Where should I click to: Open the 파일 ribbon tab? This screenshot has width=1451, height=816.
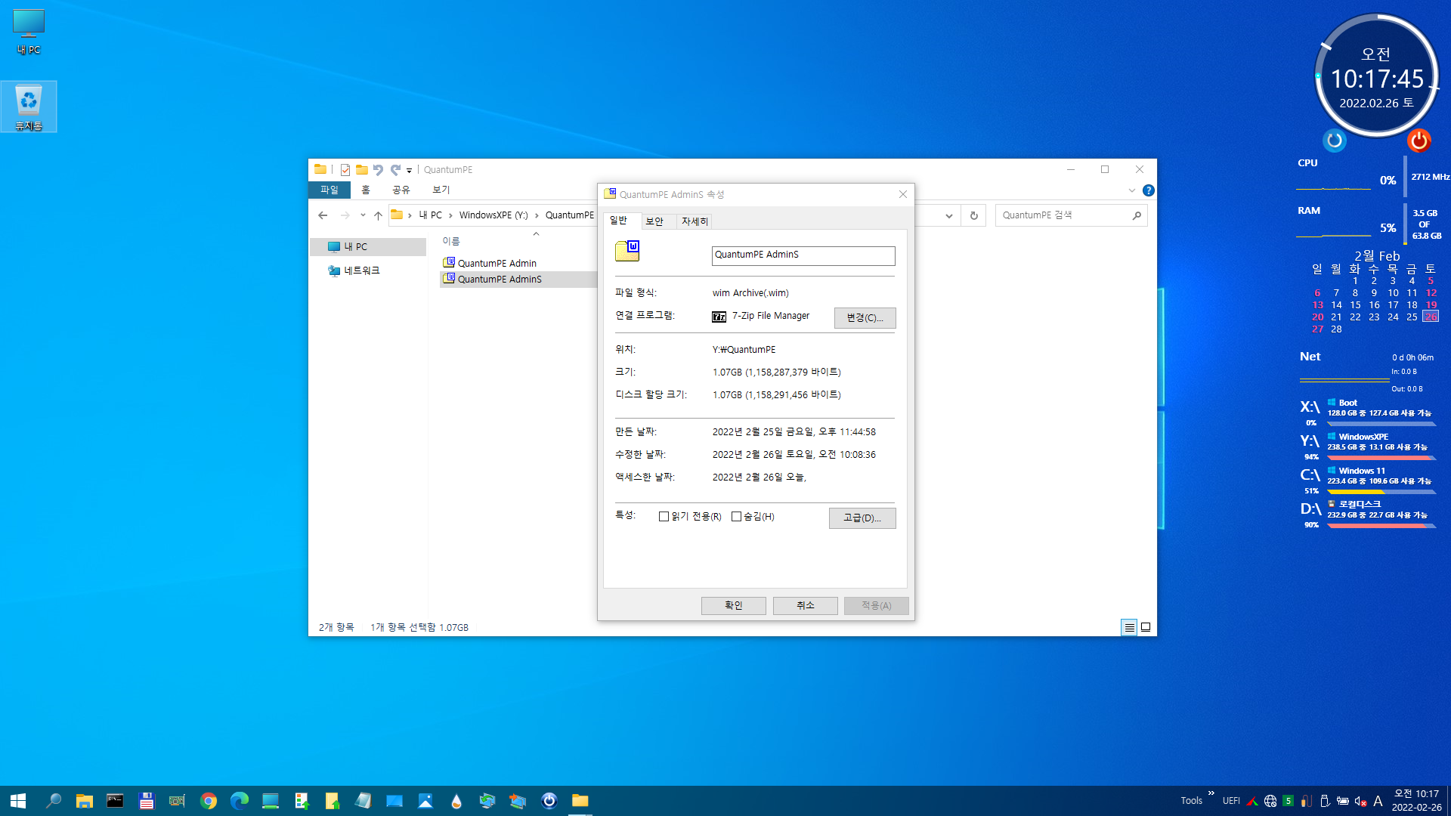[x=329, y=190]
